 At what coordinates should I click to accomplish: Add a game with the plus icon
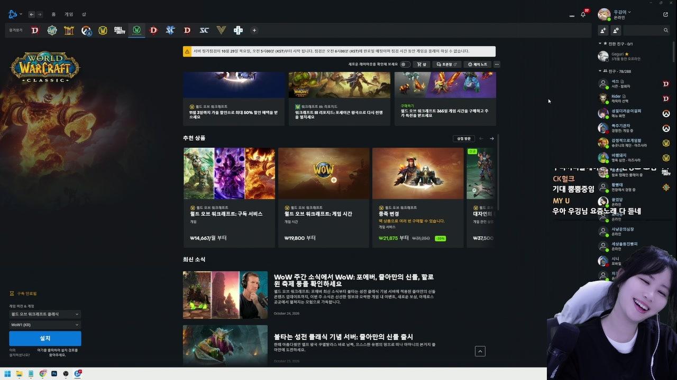tap(254, 30)
